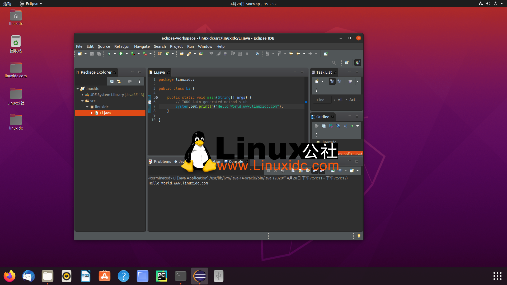This screenshot has height=285, width=507.
Task: Click the Acti... link in Task List
Action: click(354, 100)
